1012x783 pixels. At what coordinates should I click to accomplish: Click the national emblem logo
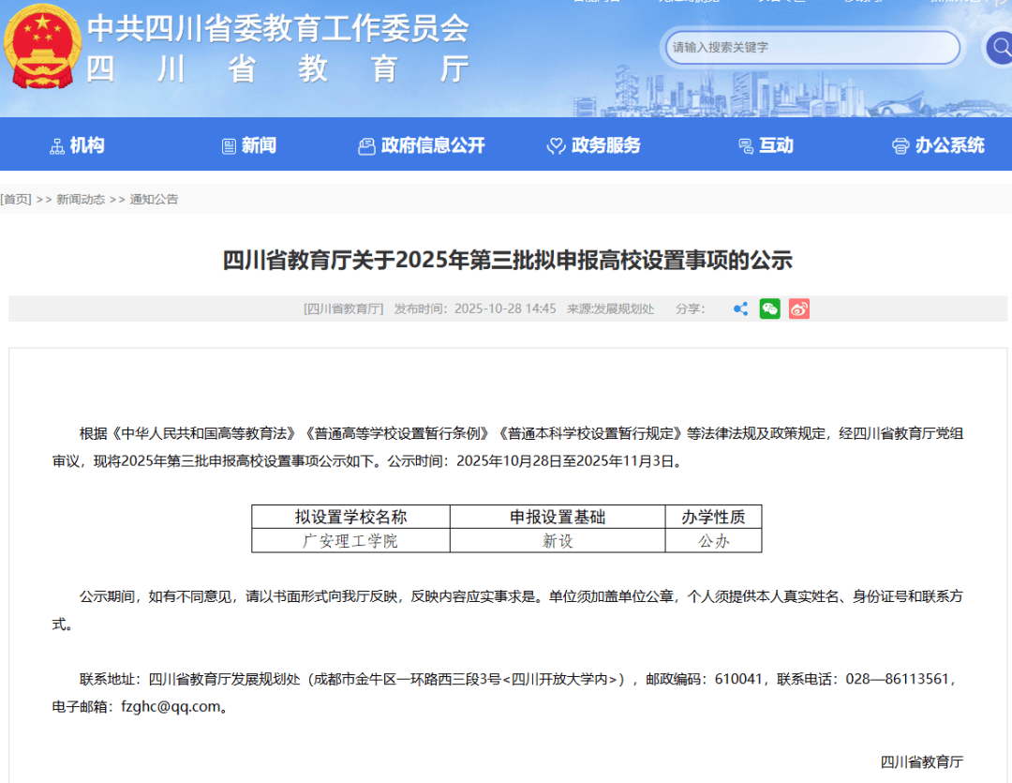(42, 47)
